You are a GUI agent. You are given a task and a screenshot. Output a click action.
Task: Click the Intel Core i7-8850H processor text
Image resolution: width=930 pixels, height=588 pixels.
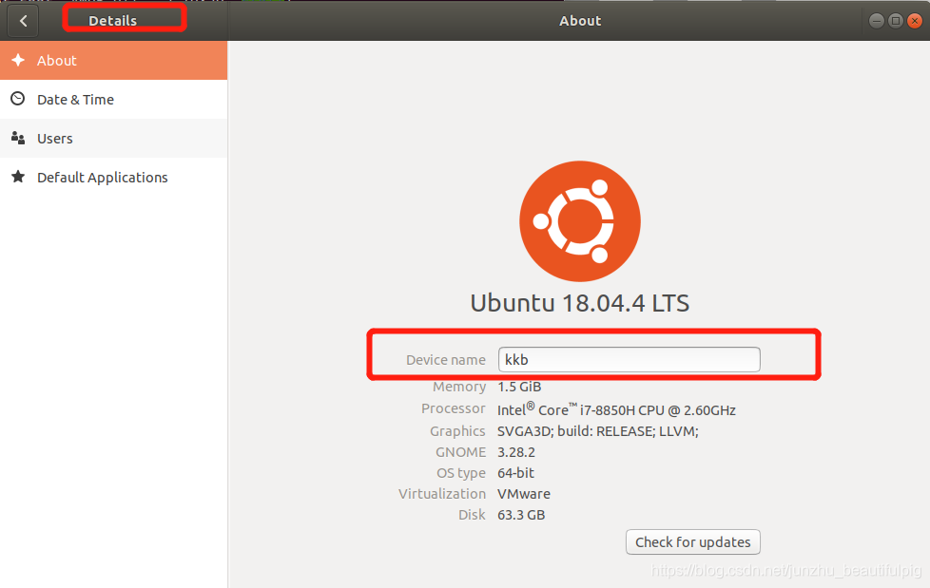[616, 409]
